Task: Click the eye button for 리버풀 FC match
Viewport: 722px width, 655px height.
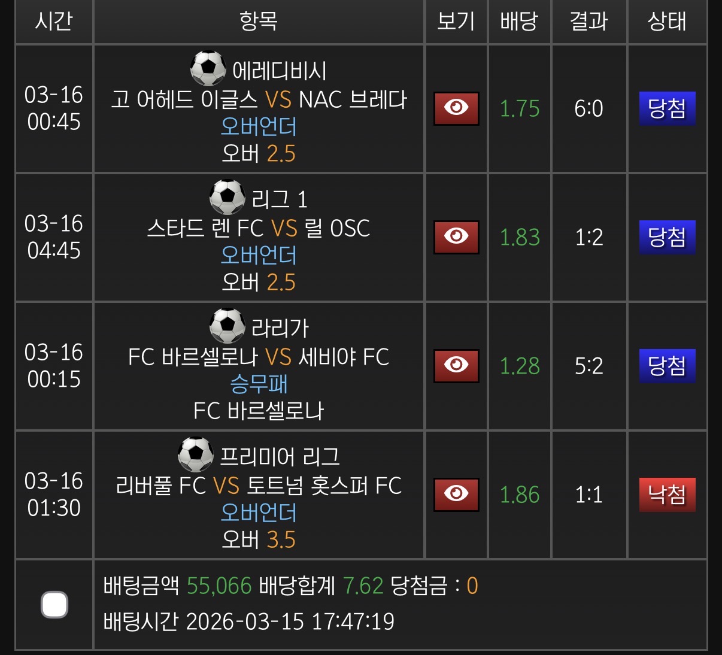Action: click(x=456, y=495)
